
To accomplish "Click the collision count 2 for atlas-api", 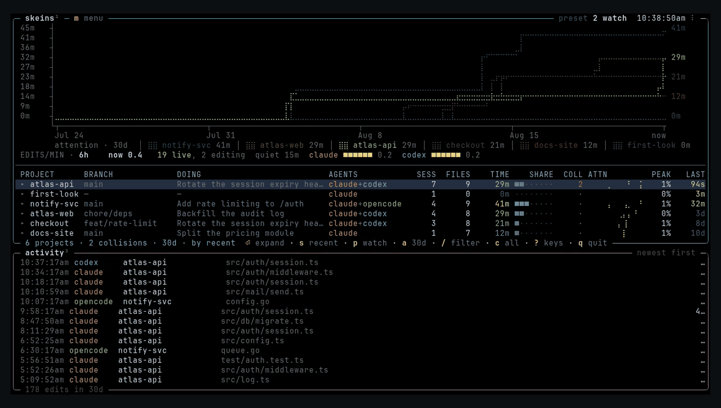I will [580, 184].
